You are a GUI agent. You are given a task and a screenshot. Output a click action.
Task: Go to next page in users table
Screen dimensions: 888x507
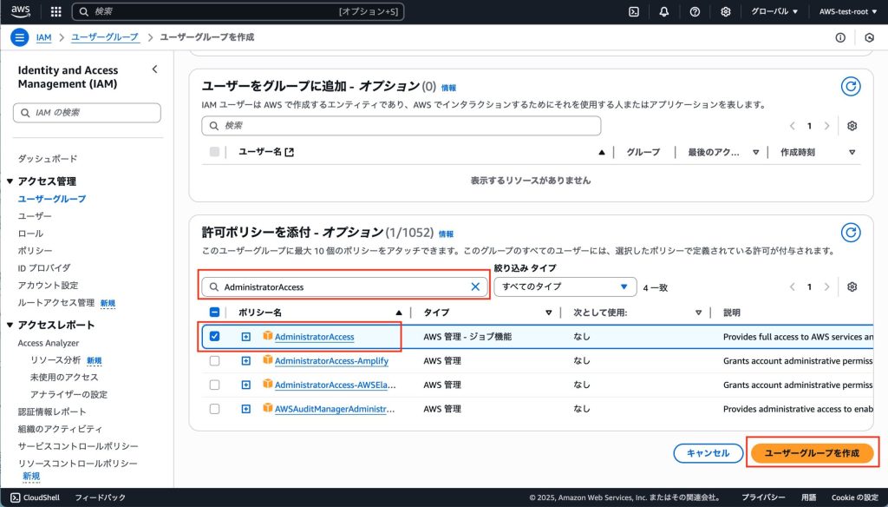click(x=826, y=126)
